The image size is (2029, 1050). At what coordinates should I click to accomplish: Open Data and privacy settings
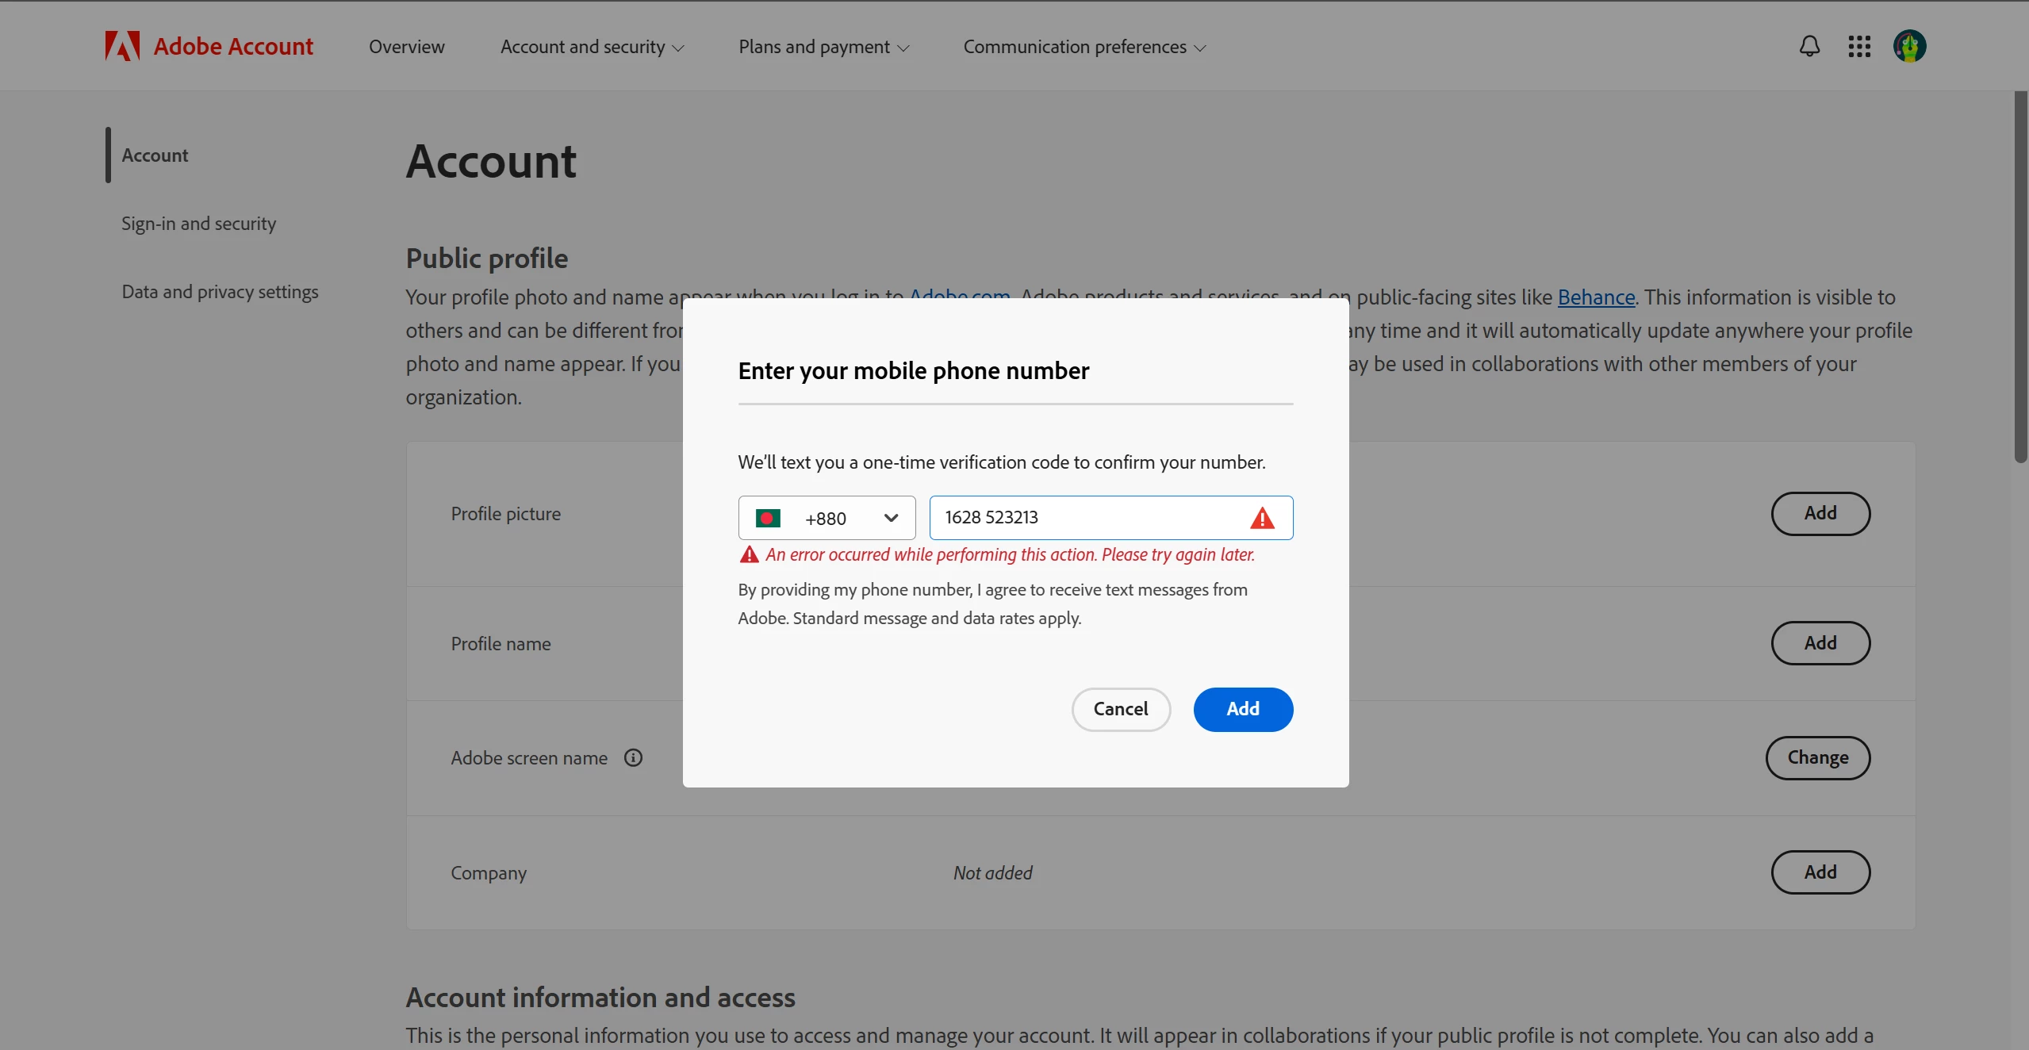coord(220,292)
